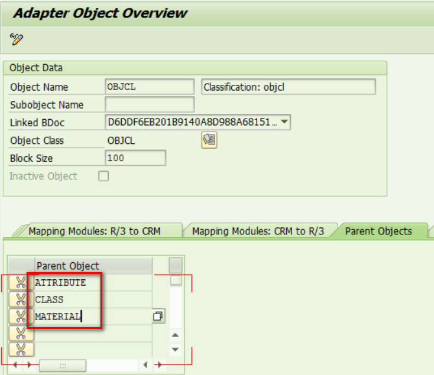This screenshot has width=434, height=375.
Task: Click the vertical scrollbar thumb
Action: (176, 280)
